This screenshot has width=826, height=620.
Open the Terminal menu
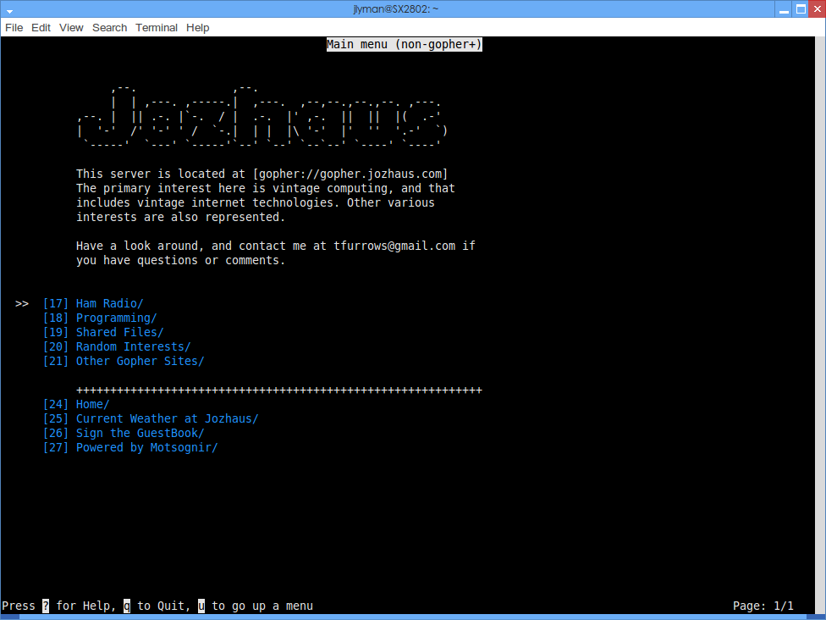tap(157, 27)
